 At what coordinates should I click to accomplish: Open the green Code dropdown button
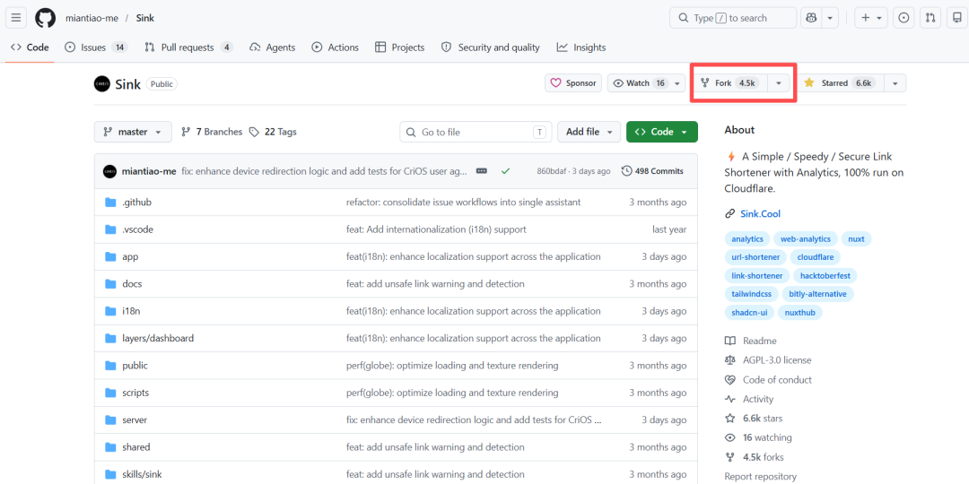pos(662,132)
